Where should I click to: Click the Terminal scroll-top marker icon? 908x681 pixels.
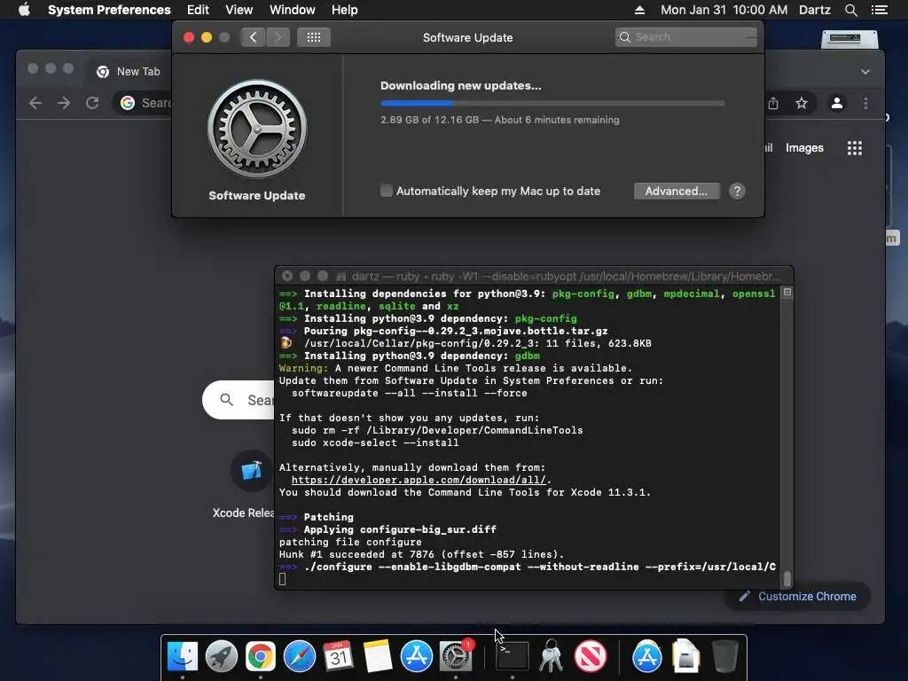pyautogui.click(x=787, y=293)
